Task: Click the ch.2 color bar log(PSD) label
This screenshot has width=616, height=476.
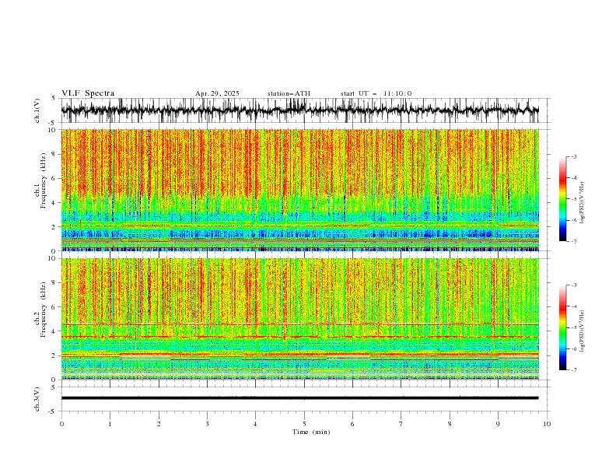Action: (583, 331)
